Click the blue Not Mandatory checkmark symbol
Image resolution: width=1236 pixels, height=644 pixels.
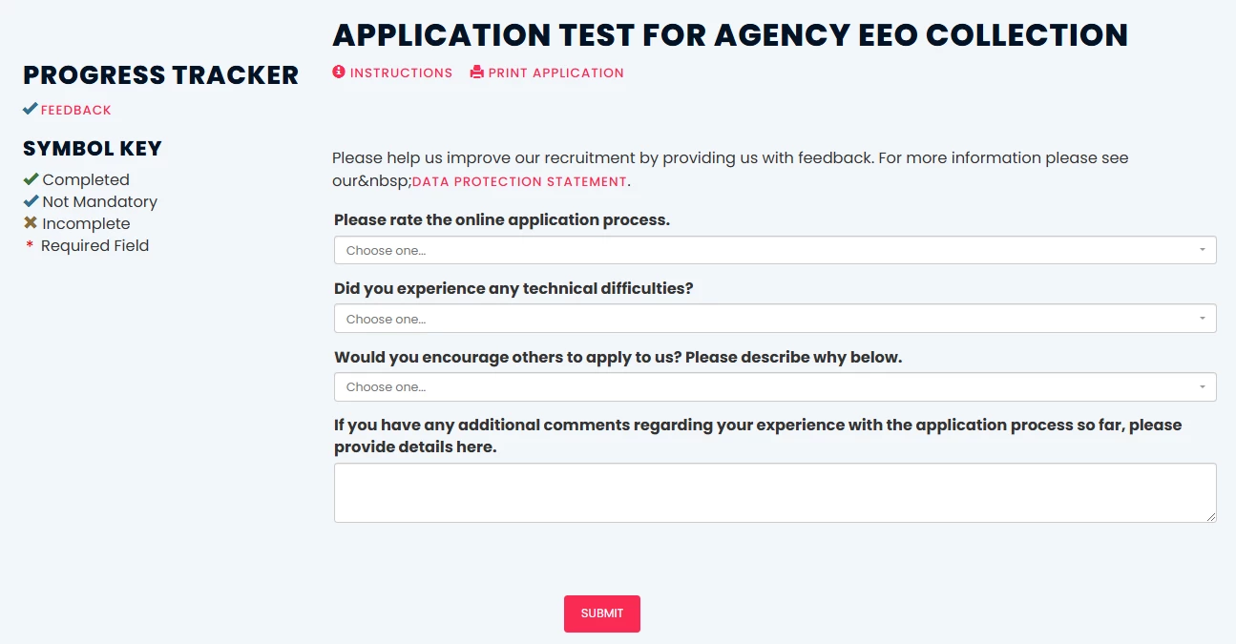coord(31,201)
